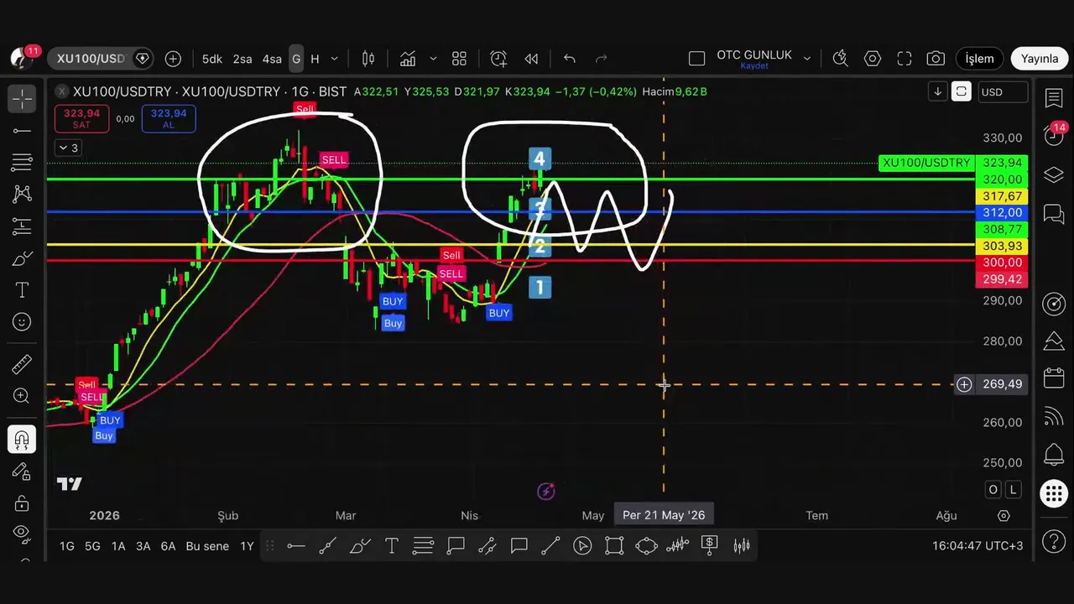The width and height of the screenshot is (1074, 604).
Task: Click the 323,94 SAT sell button
Action: (x=81, y=118)
